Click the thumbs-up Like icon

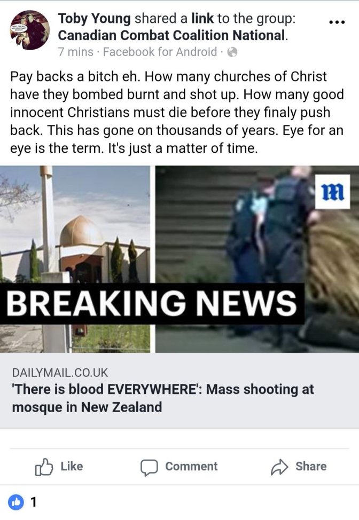(44, 467)
